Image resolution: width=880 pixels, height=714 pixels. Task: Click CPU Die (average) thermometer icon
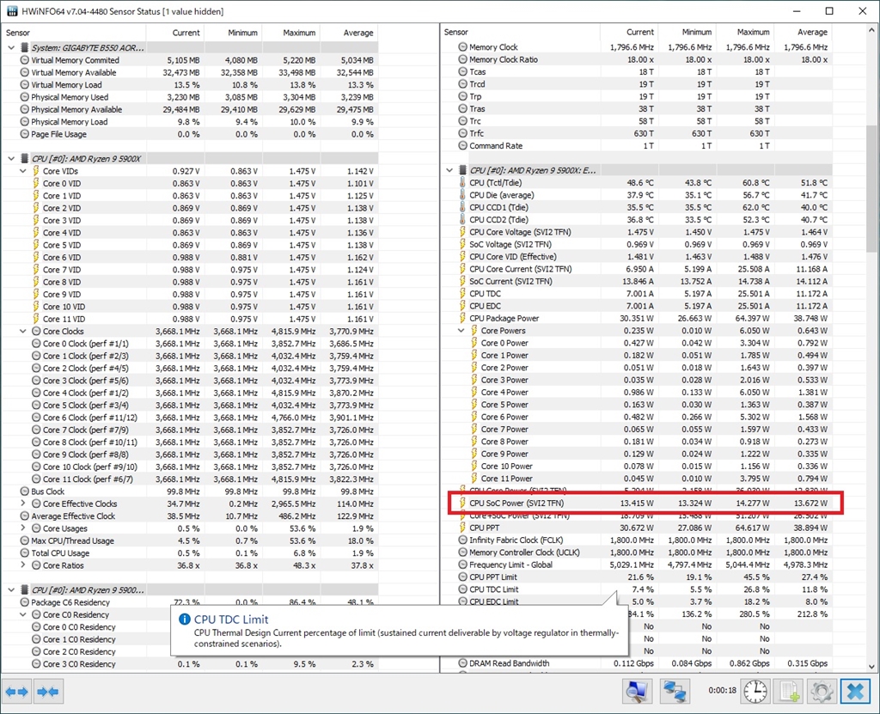(462, 195)
